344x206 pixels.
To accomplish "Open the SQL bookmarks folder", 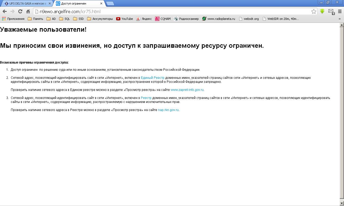I will pos(64,19).
